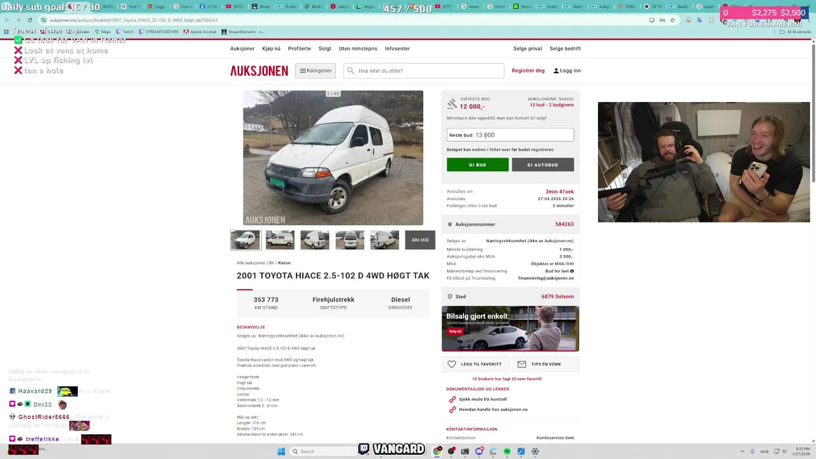Click info icon next to Bud for lavt
The image size is (816, 459).
click(572, 271)
